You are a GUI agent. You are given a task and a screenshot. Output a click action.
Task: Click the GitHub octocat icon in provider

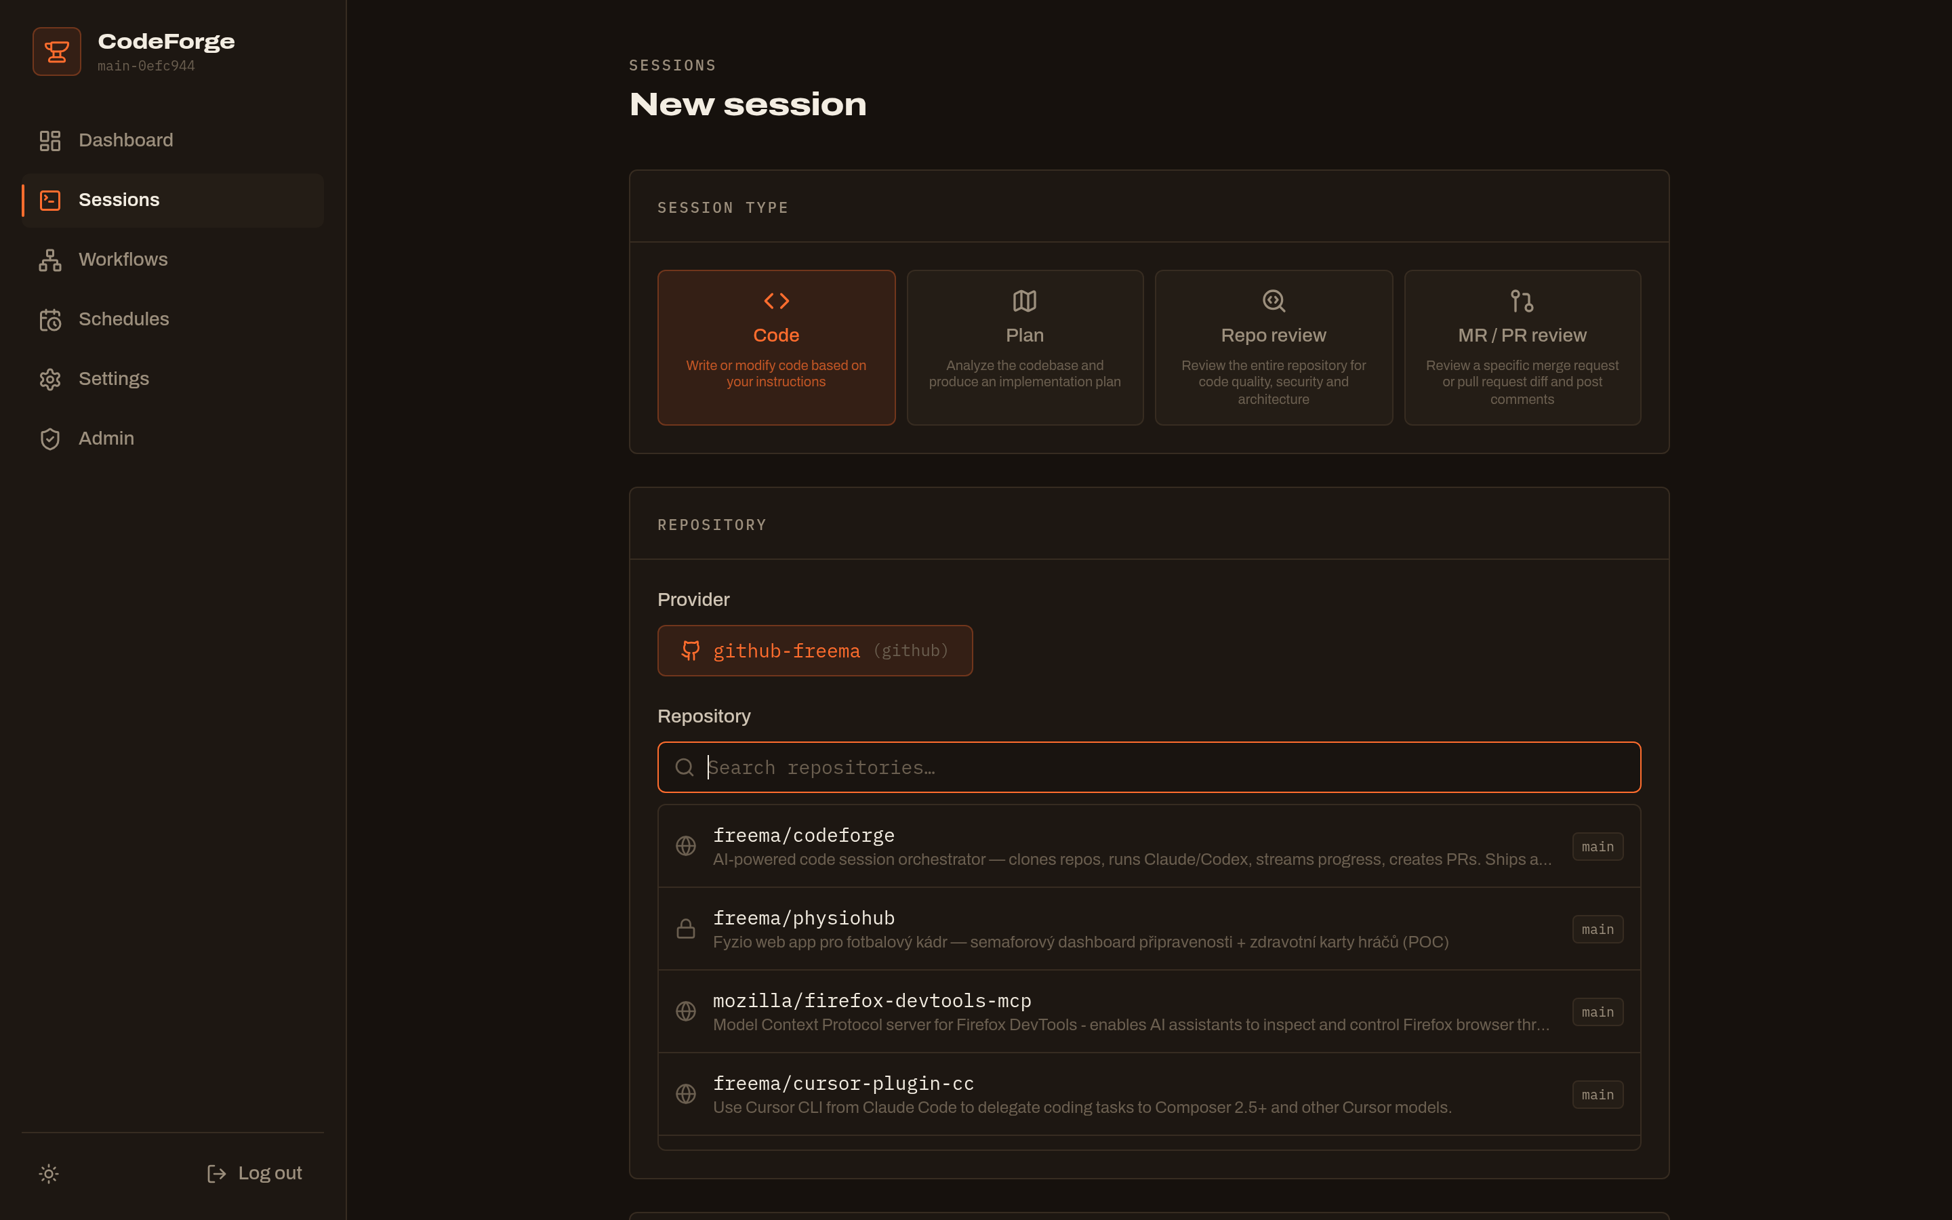pos(691,651)
